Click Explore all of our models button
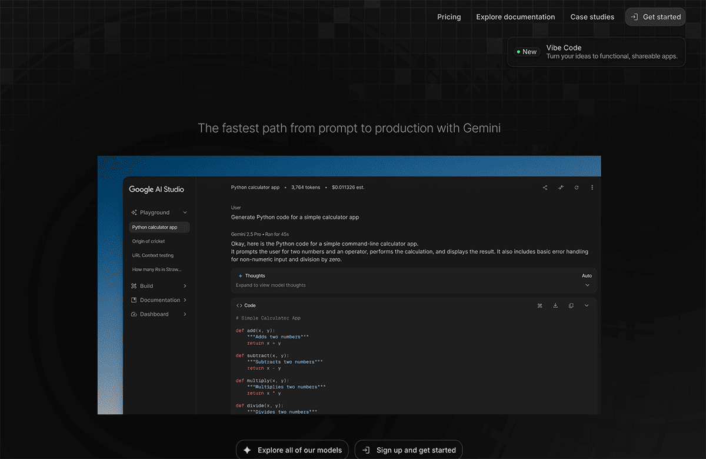706x459 pixels. (x=292, y=450)
